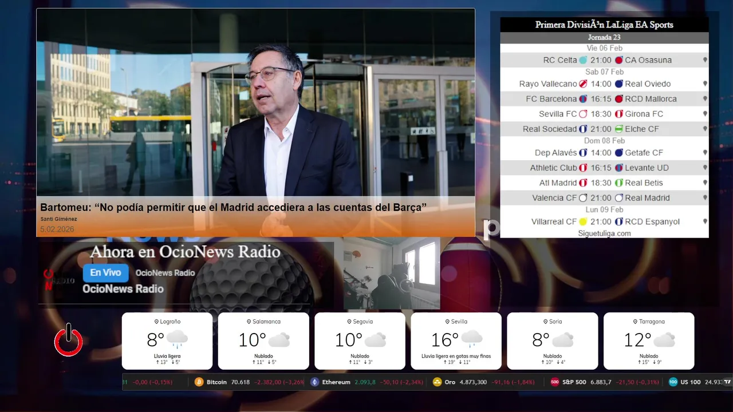Click the RC Celta team crest
Viewport: 733px width, 412px height.
pyautogui.click(x=583, y=60)
